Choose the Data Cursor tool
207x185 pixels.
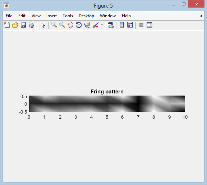point(87,25)
